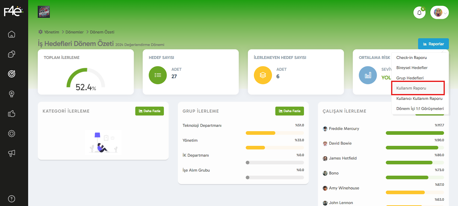Viewport: 458px width, 206px height.
Task: Click Teknoloji Departmanı progress bar
Action: click(x=275, y=133)
